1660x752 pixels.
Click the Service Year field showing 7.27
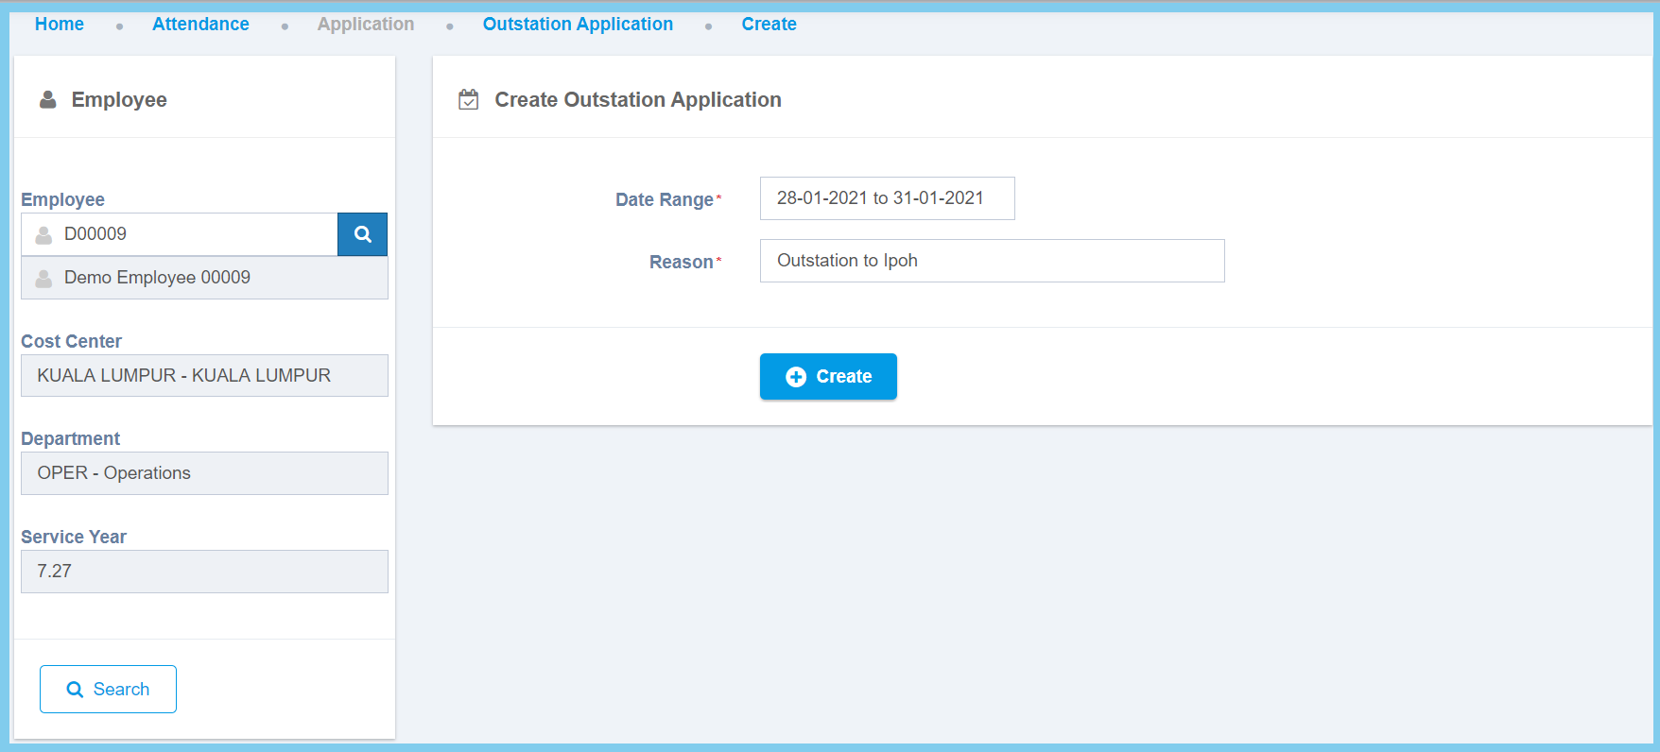(204, 572)
